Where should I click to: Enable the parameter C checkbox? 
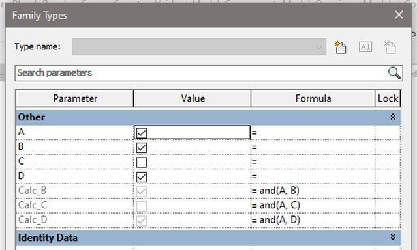(141, 162)
